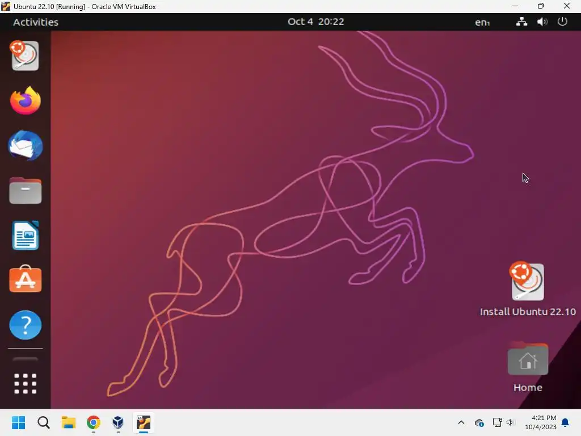Image resolution: width=581 pixels, height=436 pixels.
Task: Open File Explorer from Windows taskbar
Action: click(69, 422)
